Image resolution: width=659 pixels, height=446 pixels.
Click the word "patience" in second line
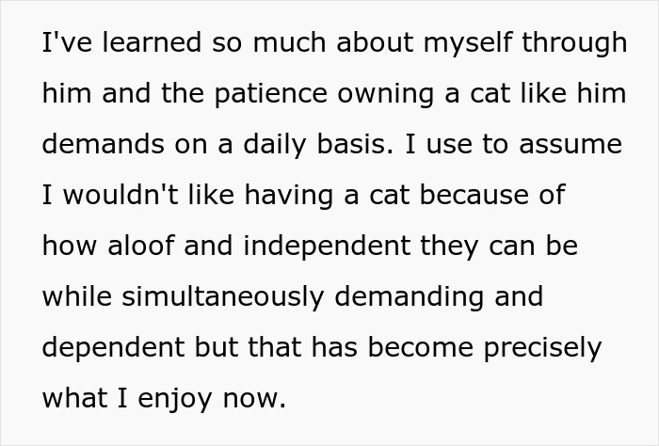click(271, 94)
